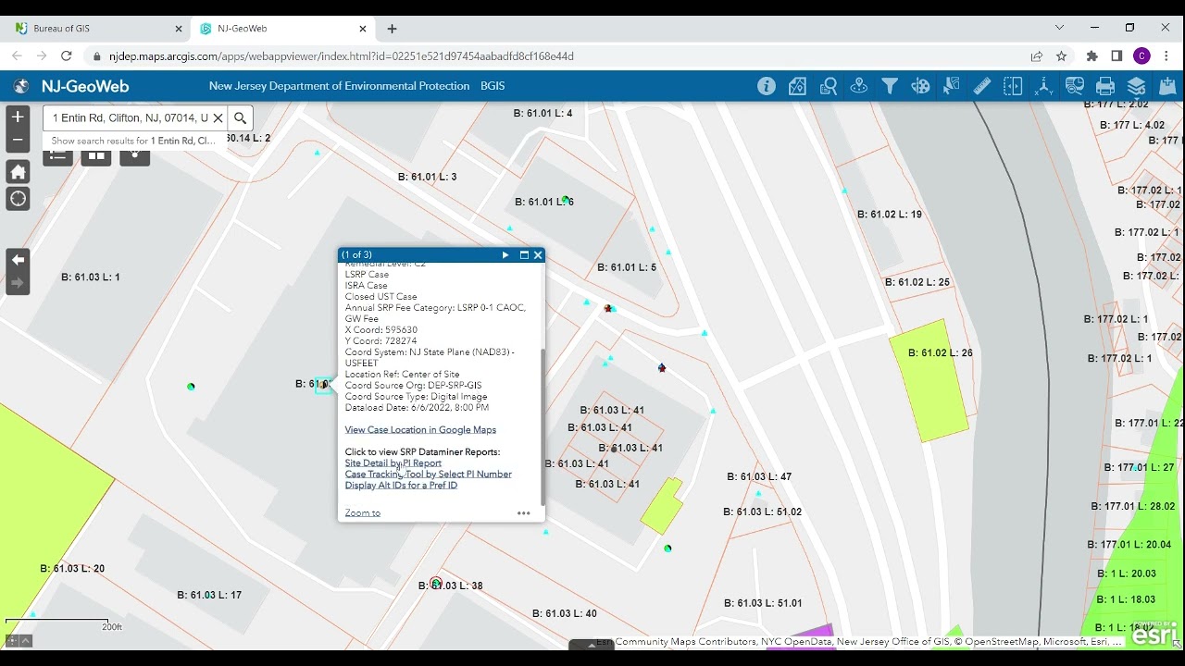Click parcel label B: 61.03 L: 47
Viewport: 1185px width, 666px height.
pyautogui.click(x=759, y=477)
